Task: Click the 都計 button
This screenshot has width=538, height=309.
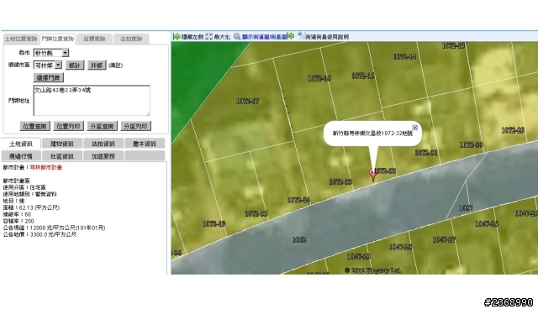Action: pyautogui.click(x=75, y=65)
